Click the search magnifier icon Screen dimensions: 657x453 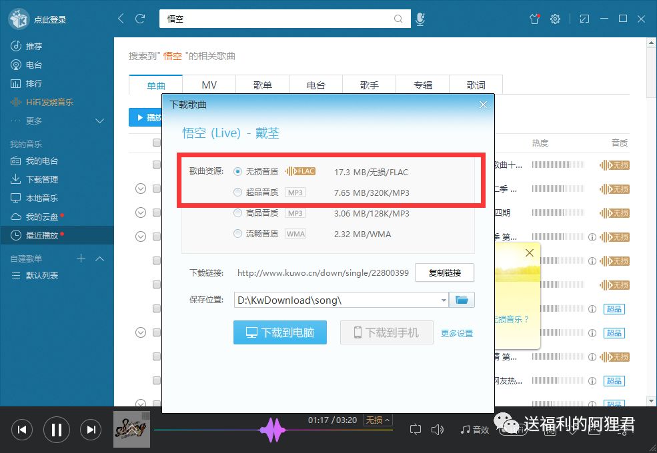click(398, 19)
